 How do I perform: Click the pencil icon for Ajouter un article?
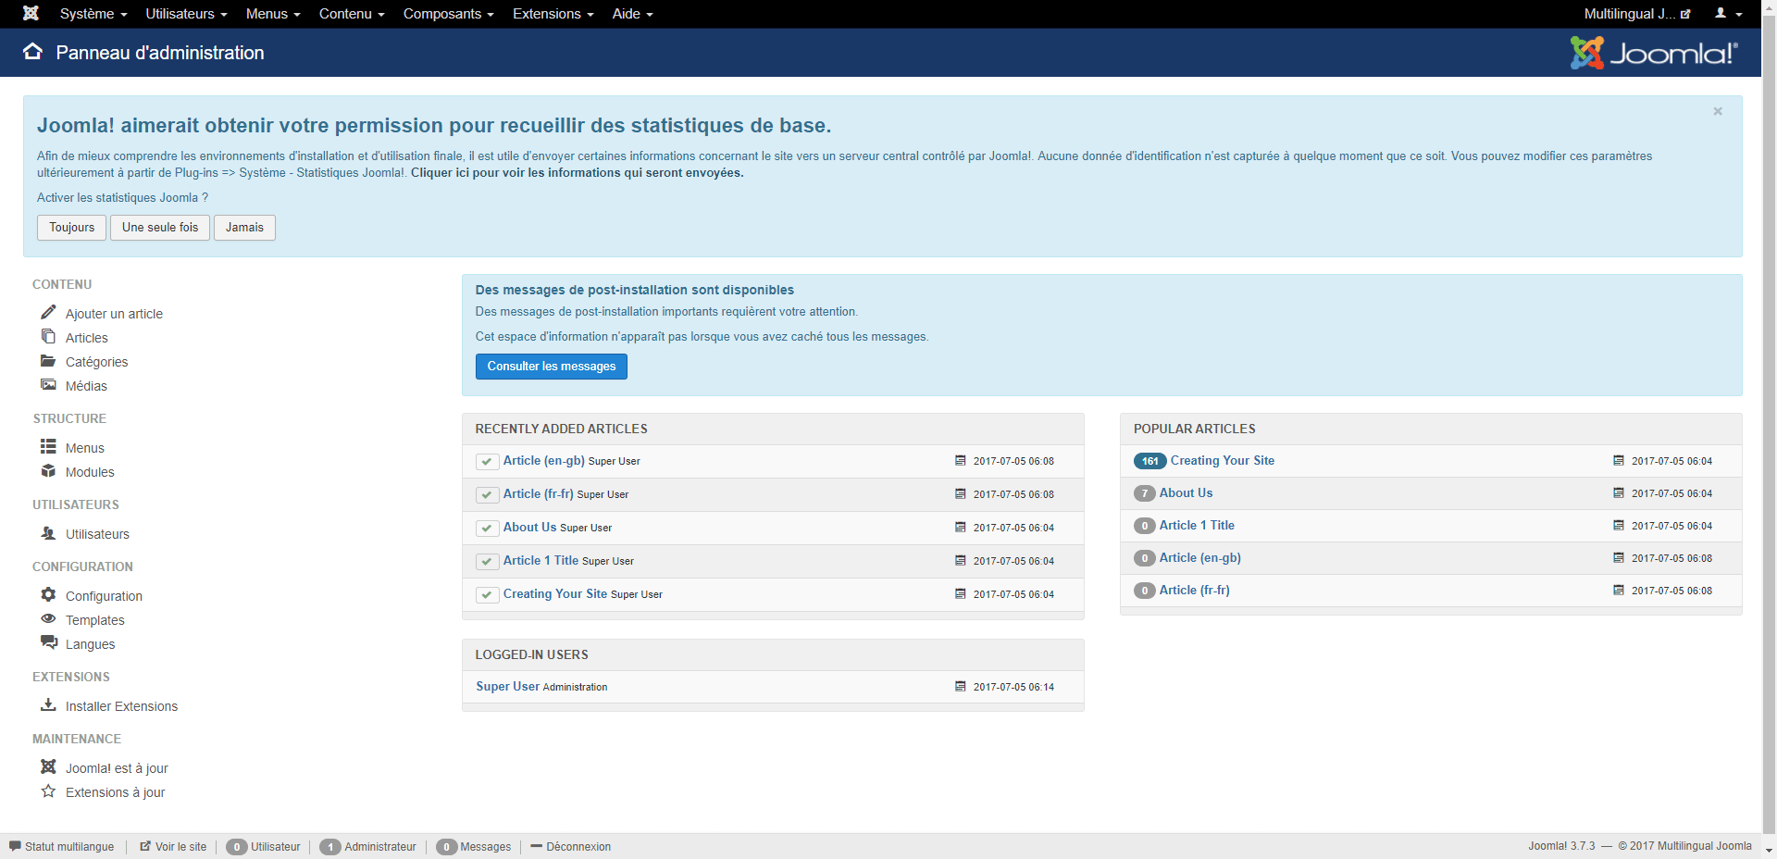point(48,312)
